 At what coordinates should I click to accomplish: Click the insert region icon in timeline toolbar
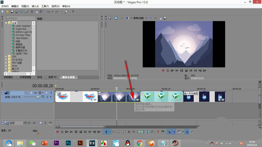pyautogui.click(x=163, y=132)
